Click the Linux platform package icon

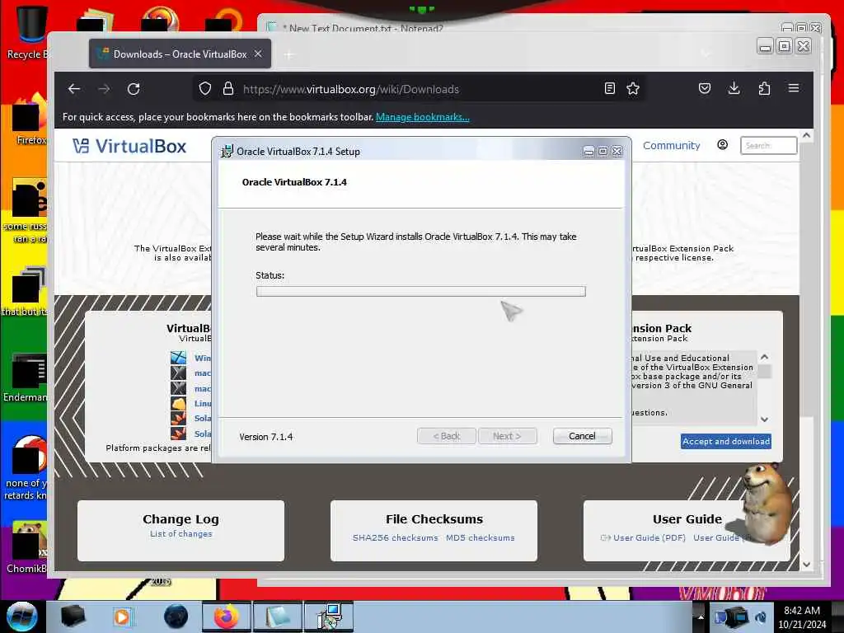pyautogui.click(x=178, y=403)
